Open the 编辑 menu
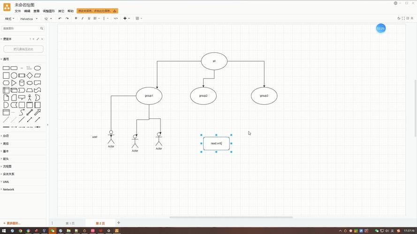Viewport: 417px width, 234px height. (27, 11)
